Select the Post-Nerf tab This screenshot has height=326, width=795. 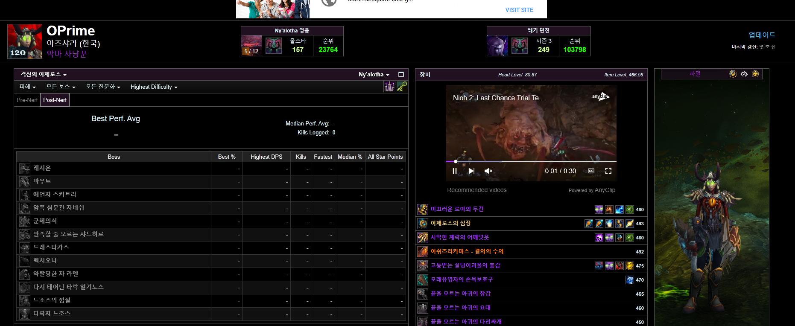pos(55,100)
